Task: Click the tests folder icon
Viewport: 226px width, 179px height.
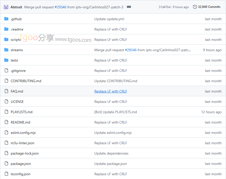Action: [6, 60]
